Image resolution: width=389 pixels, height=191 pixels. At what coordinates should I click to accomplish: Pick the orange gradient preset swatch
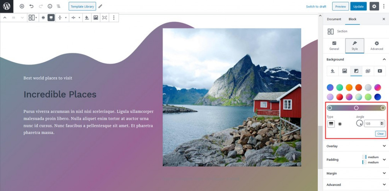pos(349,87)
